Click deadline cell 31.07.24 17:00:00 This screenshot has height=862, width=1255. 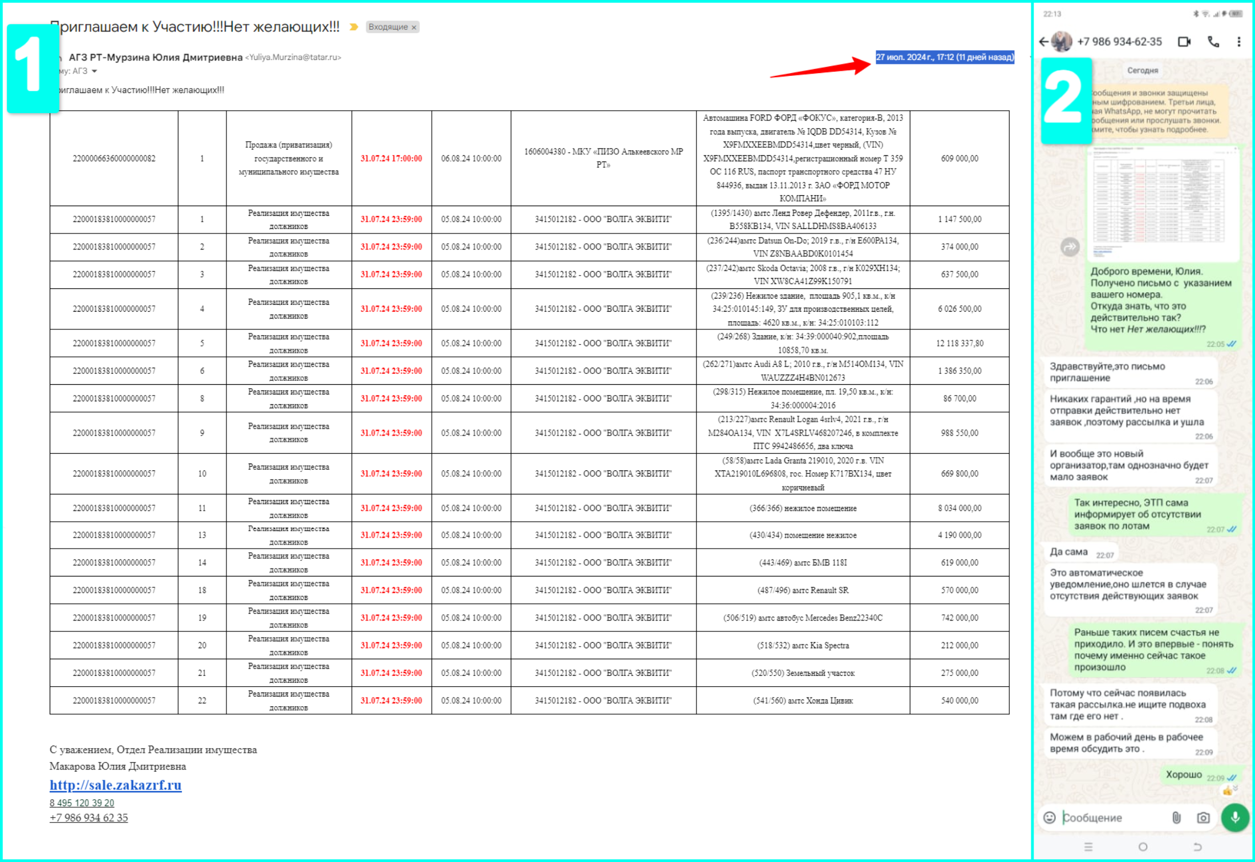(x=391, y=159)
